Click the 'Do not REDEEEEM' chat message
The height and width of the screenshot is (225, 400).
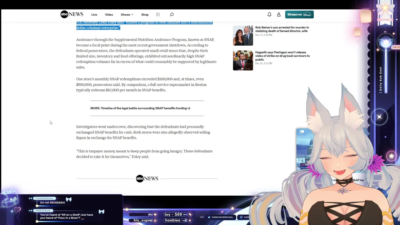pyautogui.click(x=52, y=202)
